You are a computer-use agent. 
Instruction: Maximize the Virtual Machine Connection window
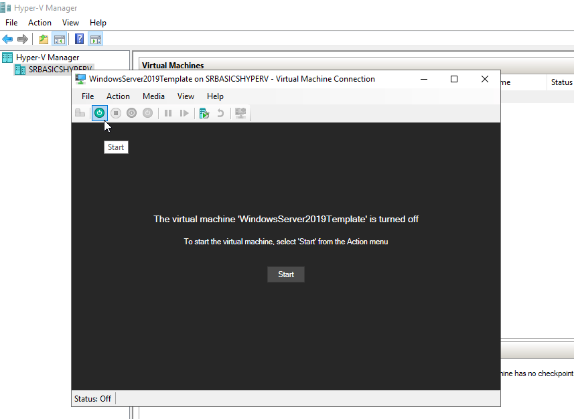click(x=454, y=79)
